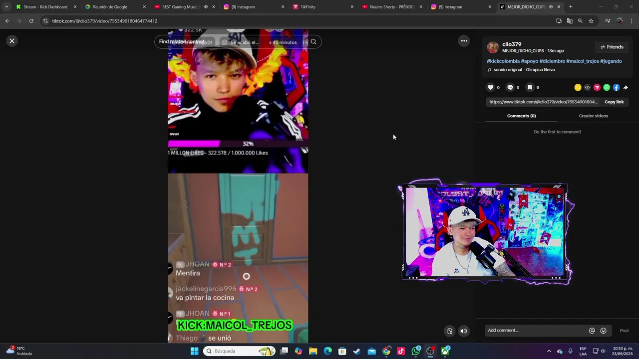Open the three-dot more options menu
The image size is (639, 359).
464,41
